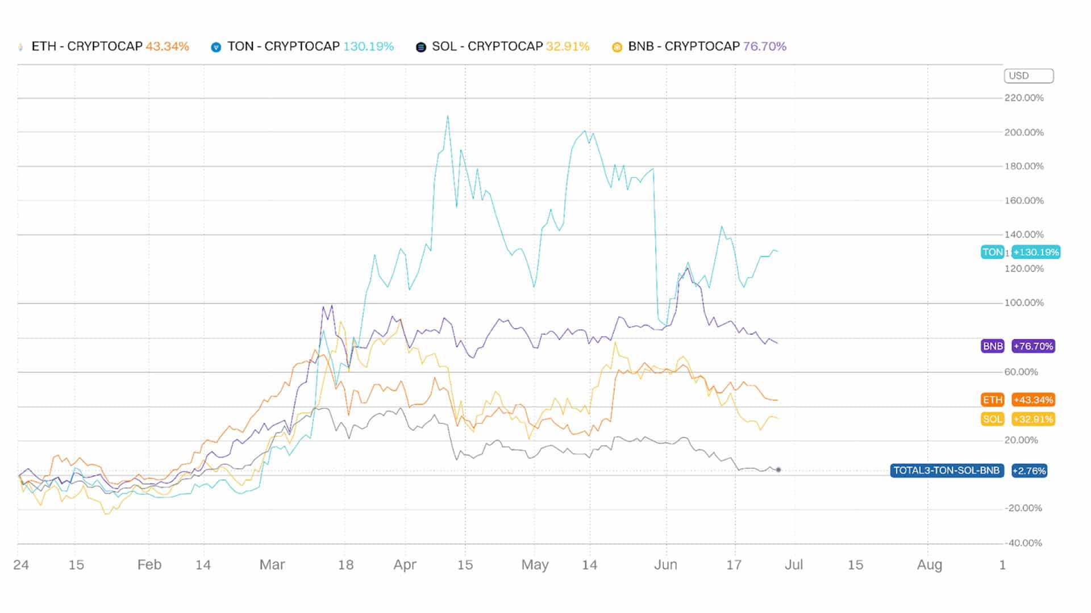This screenshot has height=613, width=1091.
Task: Click the BNB series tag on the price scale
Action: click(993, 346)
